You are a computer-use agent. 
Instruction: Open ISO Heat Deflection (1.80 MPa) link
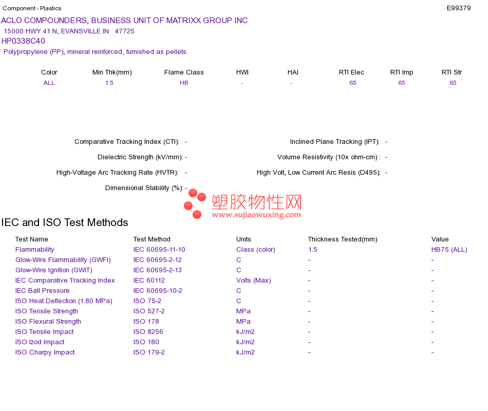64,301
